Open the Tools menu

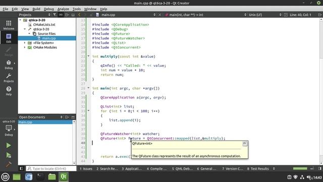click(x=76, y=9)
